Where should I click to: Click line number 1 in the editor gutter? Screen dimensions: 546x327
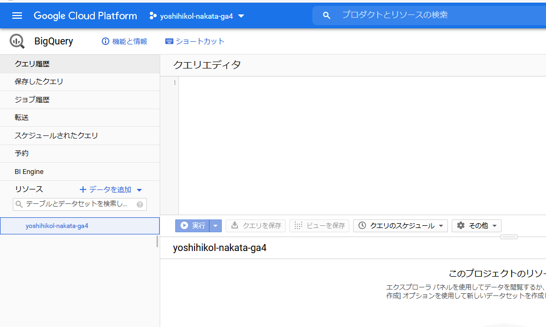tap(175, 83)
